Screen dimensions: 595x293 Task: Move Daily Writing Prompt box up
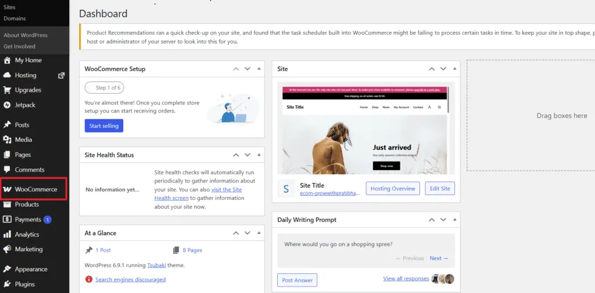click(432, 219)
